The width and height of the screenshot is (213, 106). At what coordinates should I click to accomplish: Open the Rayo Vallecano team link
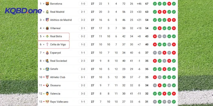[60, 102]
